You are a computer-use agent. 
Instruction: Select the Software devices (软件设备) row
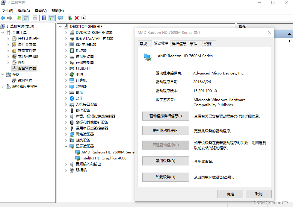coord(83,110)
